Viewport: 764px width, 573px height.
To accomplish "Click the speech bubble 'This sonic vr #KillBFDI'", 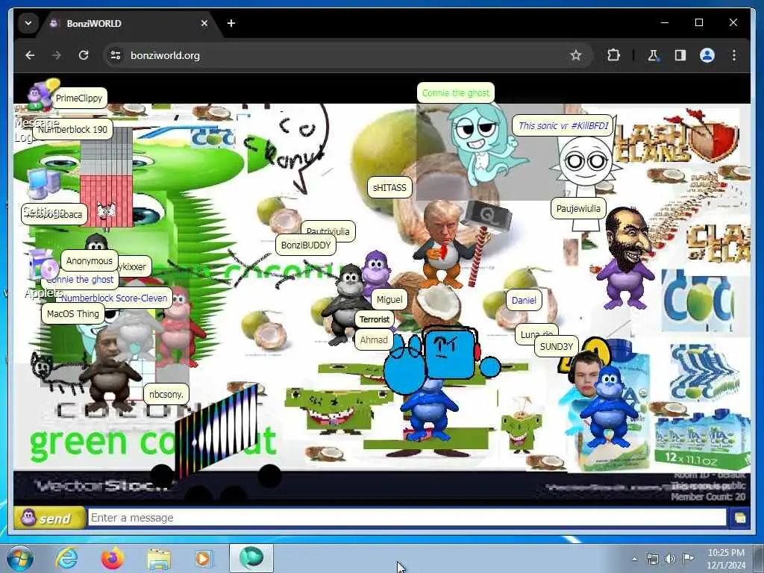I will click(x=563, y=125).
